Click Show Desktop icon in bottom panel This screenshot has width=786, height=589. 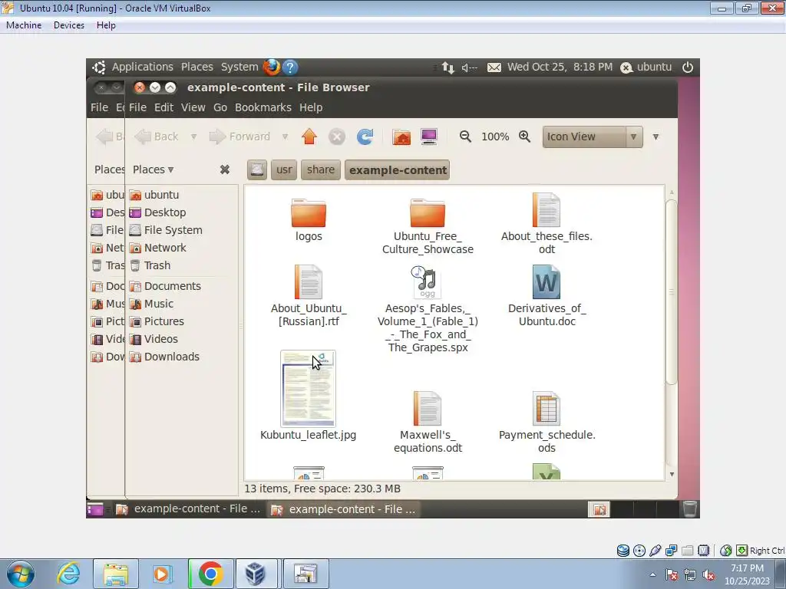[x=94, y=509]
